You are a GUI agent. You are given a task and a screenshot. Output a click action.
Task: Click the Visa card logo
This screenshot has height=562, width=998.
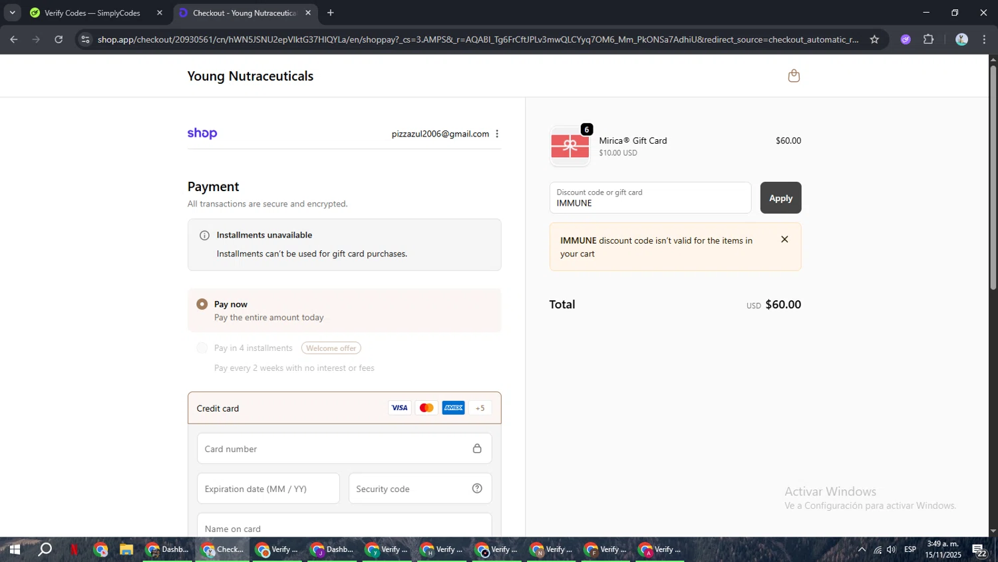[399, 408]
